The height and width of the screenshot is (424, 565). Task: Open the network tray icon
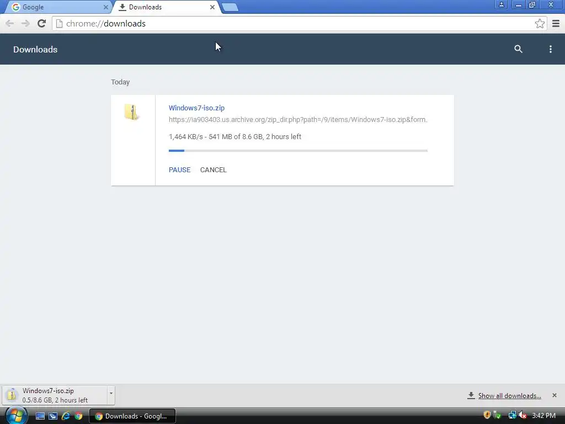tap(511, 415)
